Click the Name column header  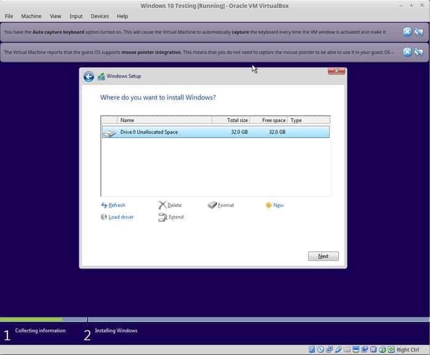[164, 120]
